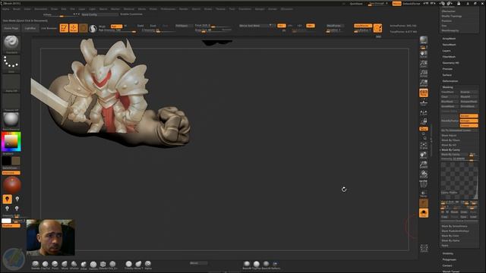Toggle the LazyMouse button
This screenshot has width=486, height=273.
tap(363, 26)
